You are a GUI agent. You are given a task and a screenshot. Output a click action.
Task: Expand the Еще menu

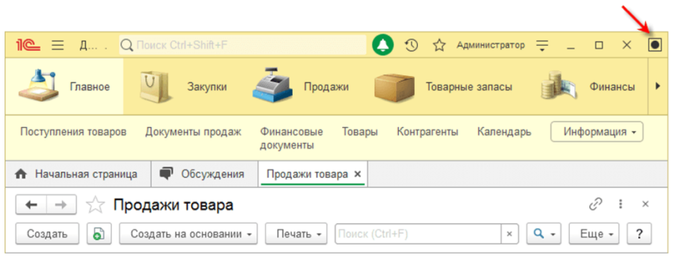pos(594,233)
